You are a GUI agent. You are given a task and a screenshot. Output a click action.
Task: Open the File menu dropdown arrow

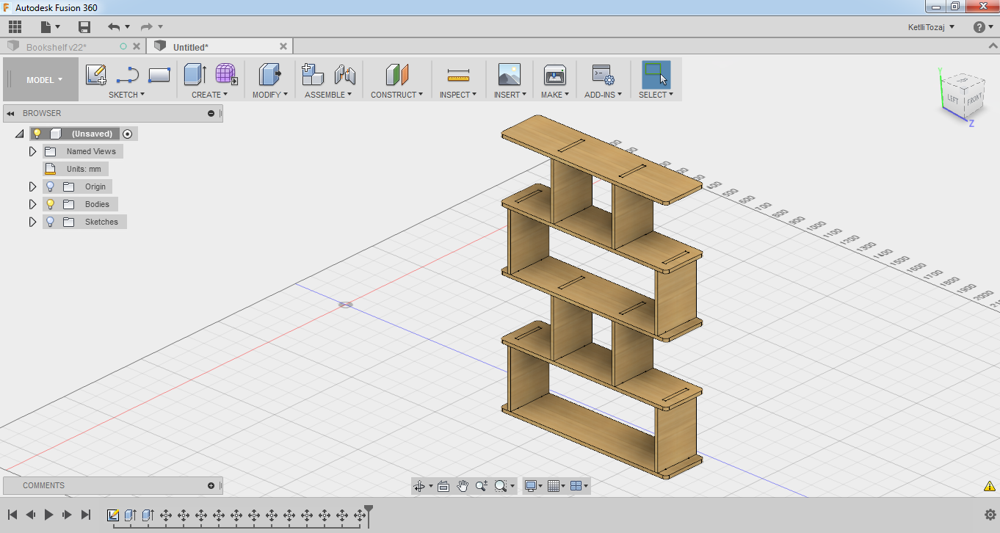[x=58, y=27]
